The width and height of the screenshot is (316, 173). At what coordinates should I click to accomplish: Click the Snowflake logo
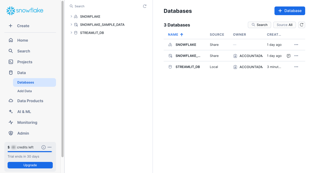(25, 11)
